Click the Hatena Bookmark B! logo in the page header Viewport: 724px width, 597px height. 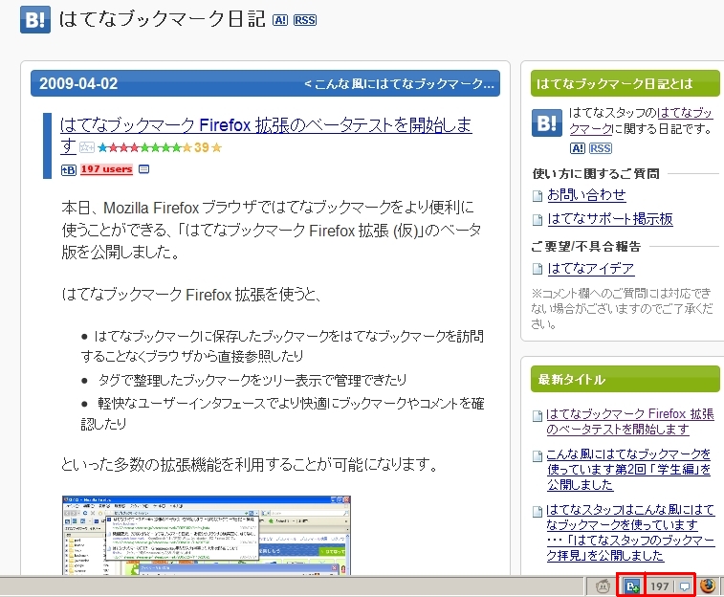35,20
